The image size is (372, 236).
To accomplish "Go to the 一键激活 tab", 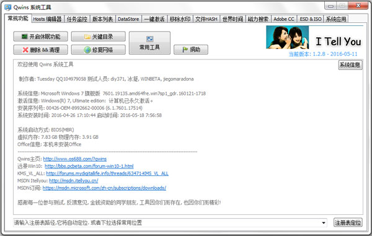I will (154, 19).
